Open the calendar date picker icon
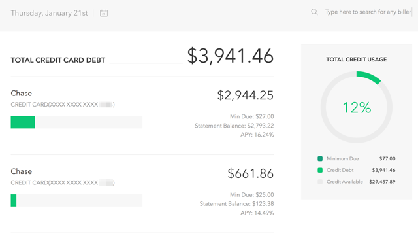This screenshot has height=242, width=418. 104,13
